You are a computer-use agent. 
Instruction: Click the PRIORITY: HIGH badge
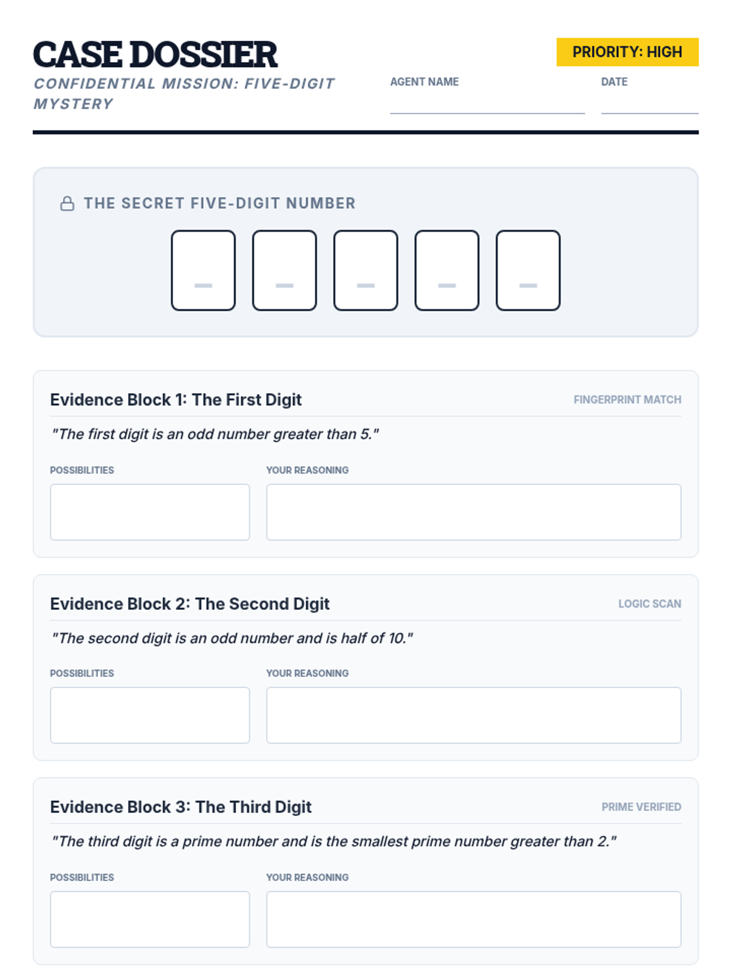click(627, 52)
